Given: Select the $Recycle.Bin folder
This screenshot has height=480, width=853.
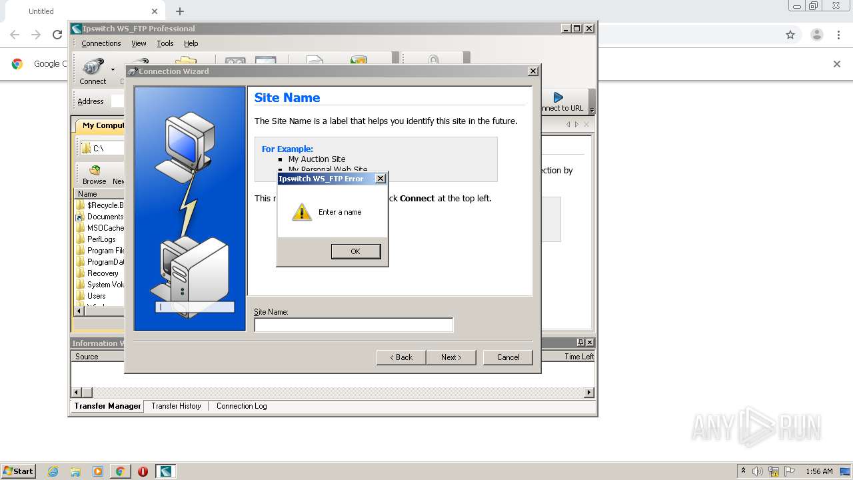Looking at the screenshot, I should 100,205.
